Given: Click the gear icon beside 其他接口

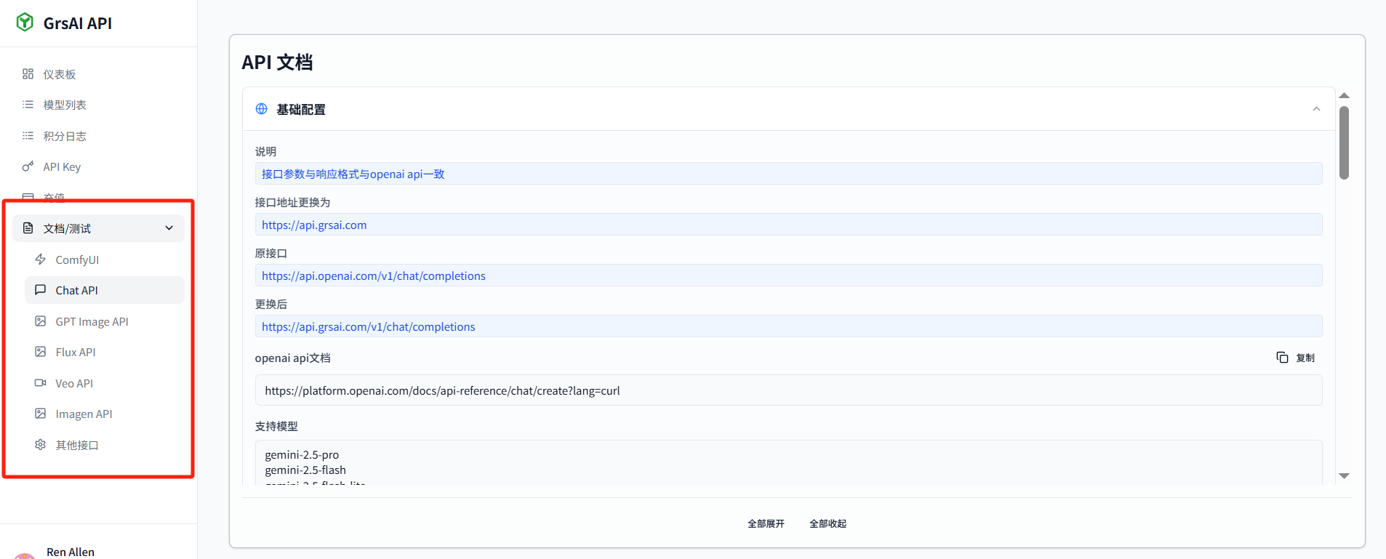Looking at the screenshot, I should pyautogui.click(x=41, y=445).
